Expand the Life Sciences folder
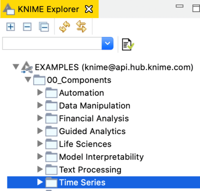Image resolution: width=200 pixels, height=191 pixels. (x=40, y=144)
